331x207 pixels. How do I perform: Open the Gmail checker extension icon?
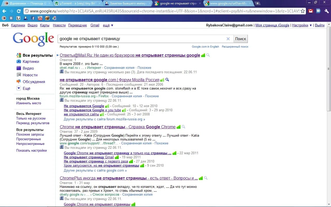pos(311,11)
